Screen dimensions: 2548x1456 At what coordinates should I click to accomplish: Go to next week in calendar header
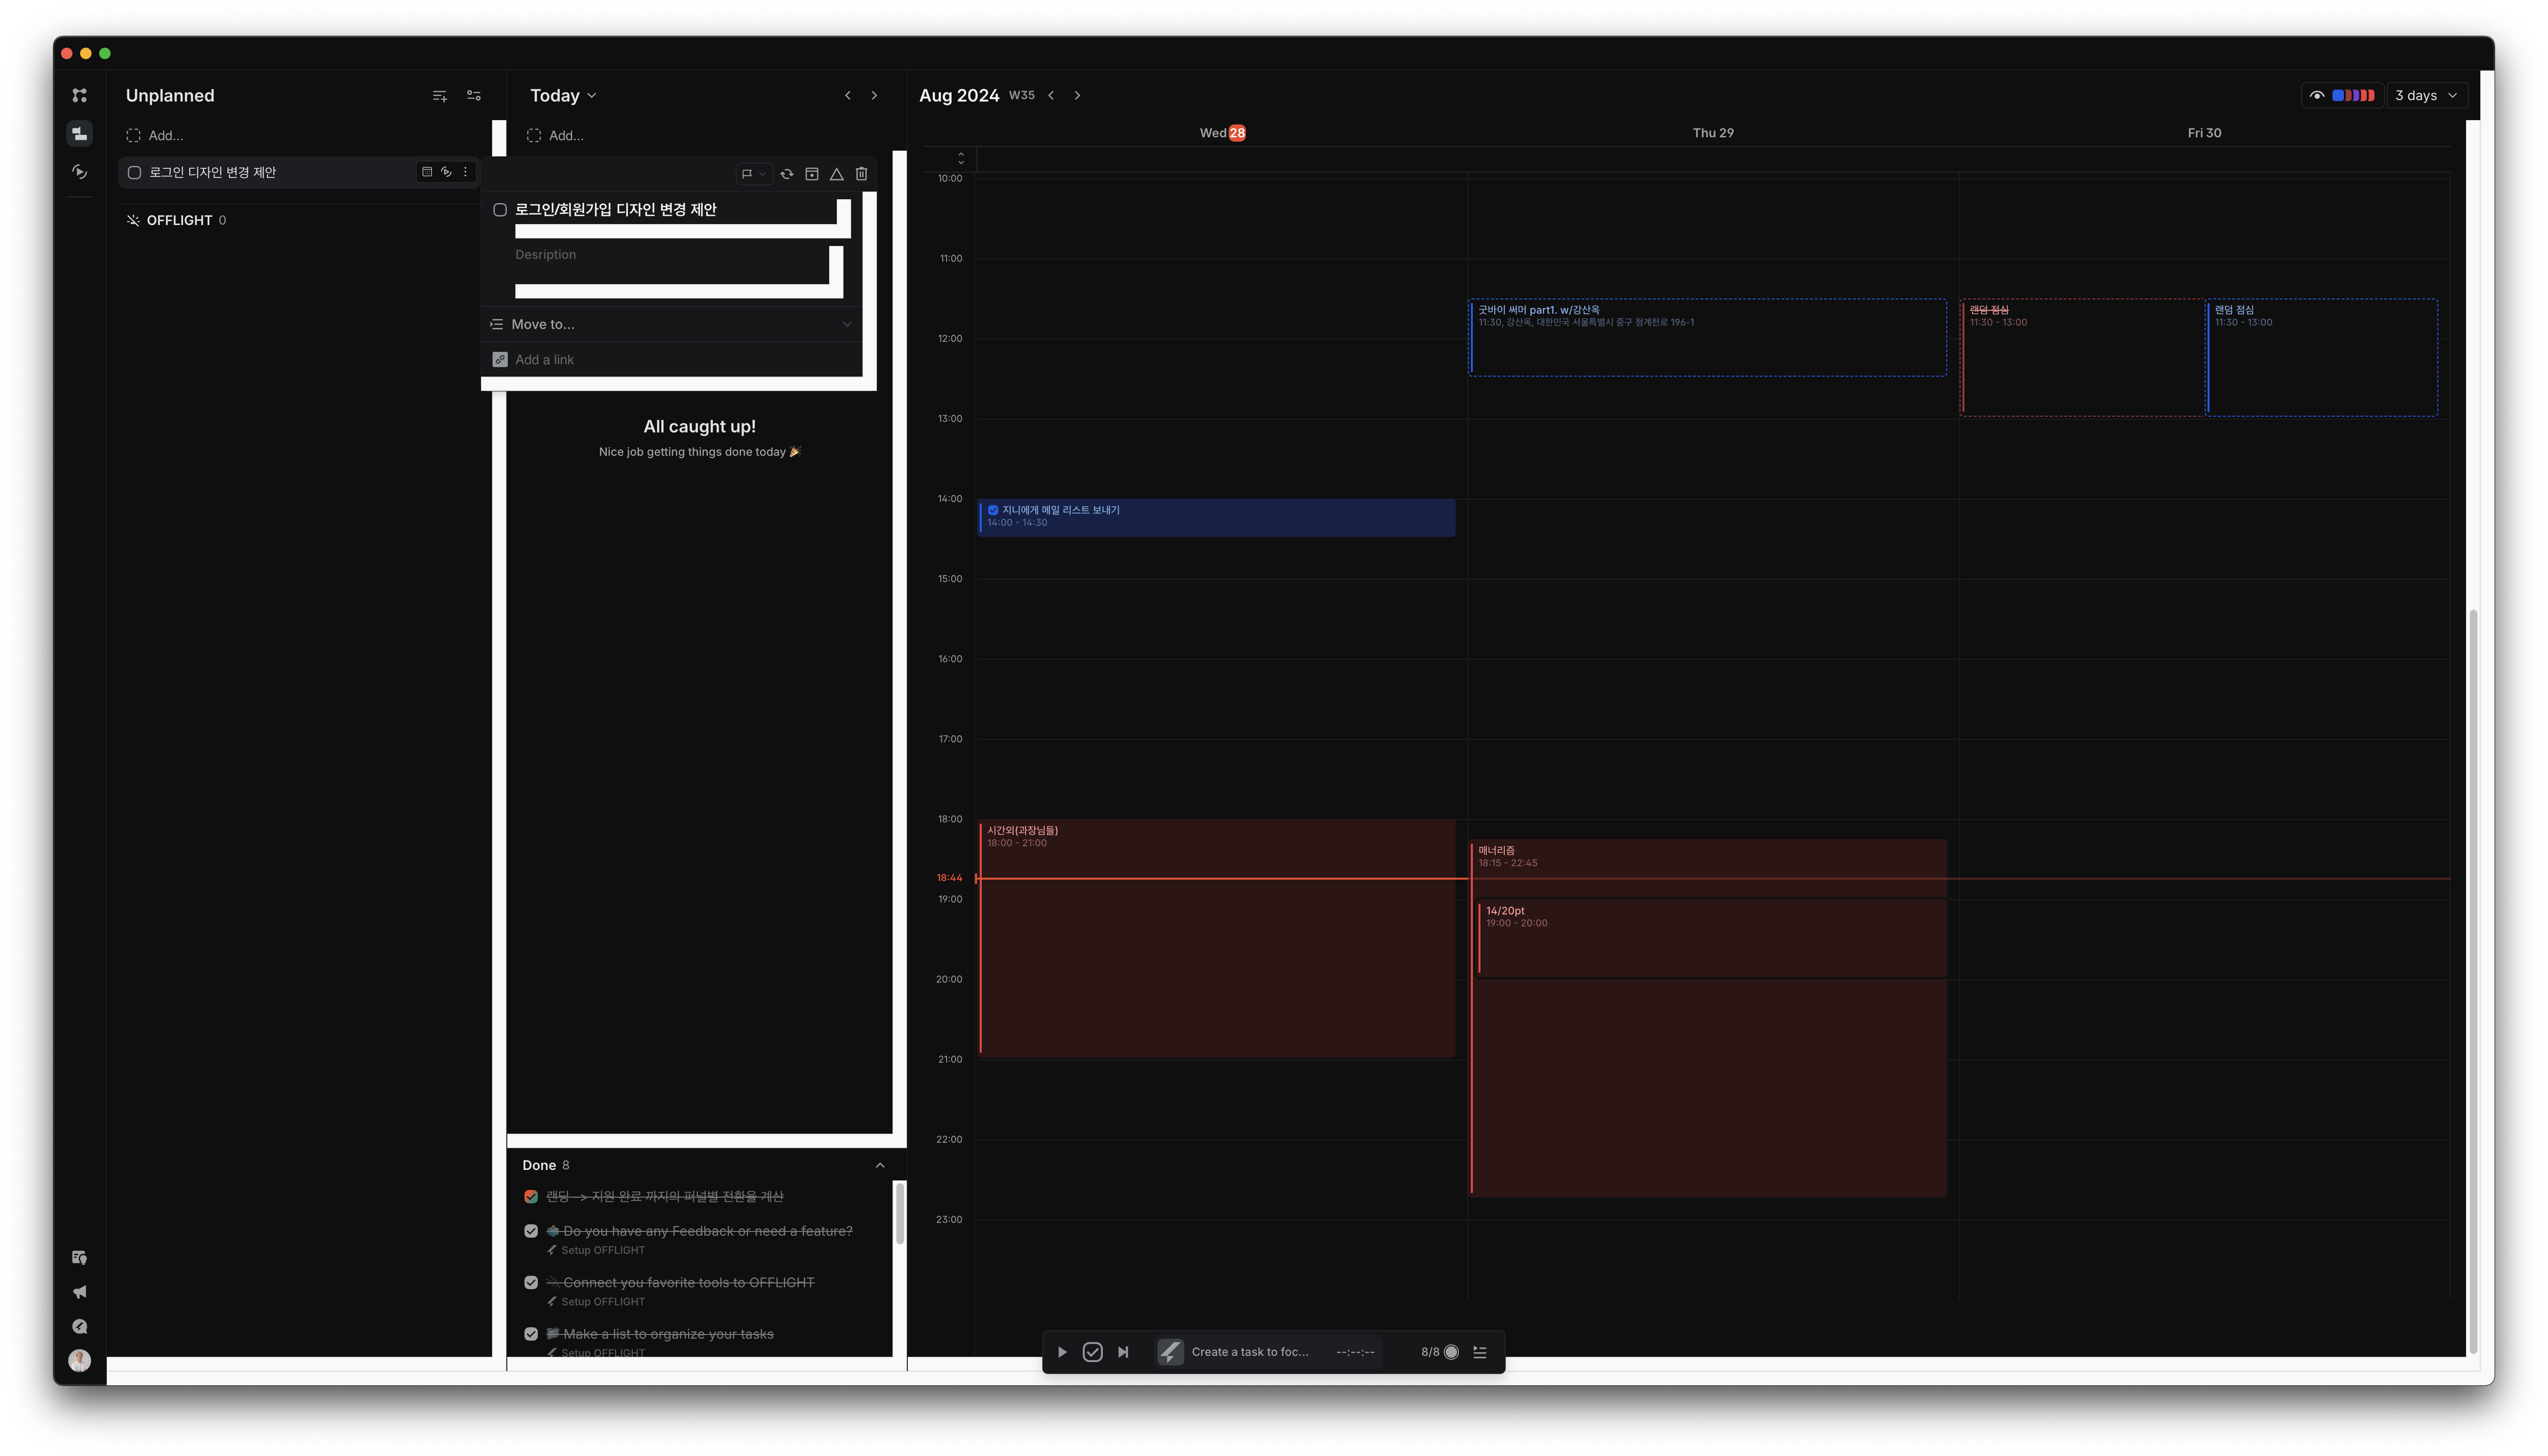[1077, 96]
